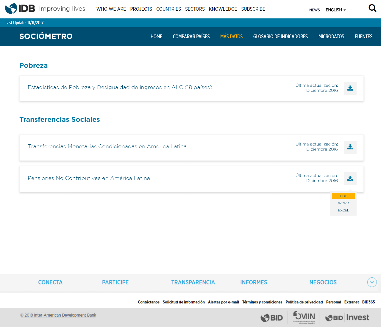Open the BID365 footer link
Image resolution: width=381 pixels, height=327 pixels.
[x=368, y=302]
